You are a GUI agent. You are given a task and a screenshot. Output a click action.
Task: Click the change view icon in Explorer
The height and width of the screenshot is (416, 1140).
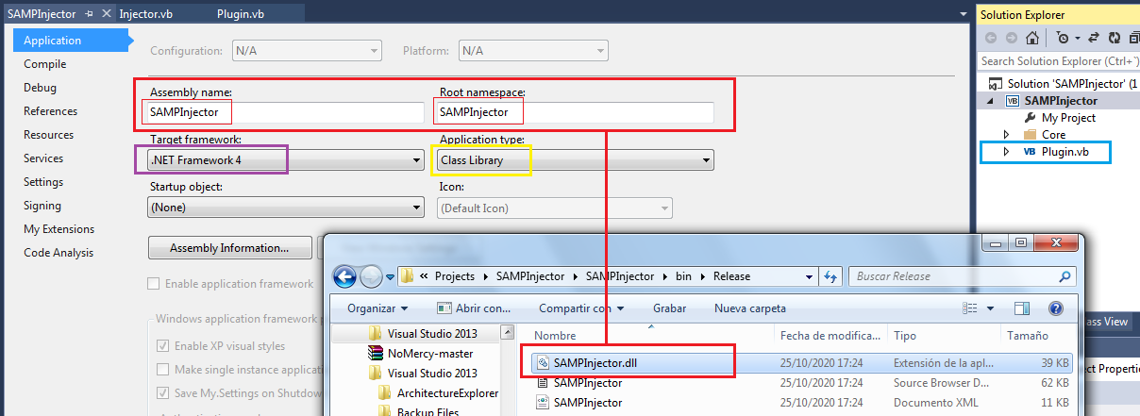pos(969,308)
